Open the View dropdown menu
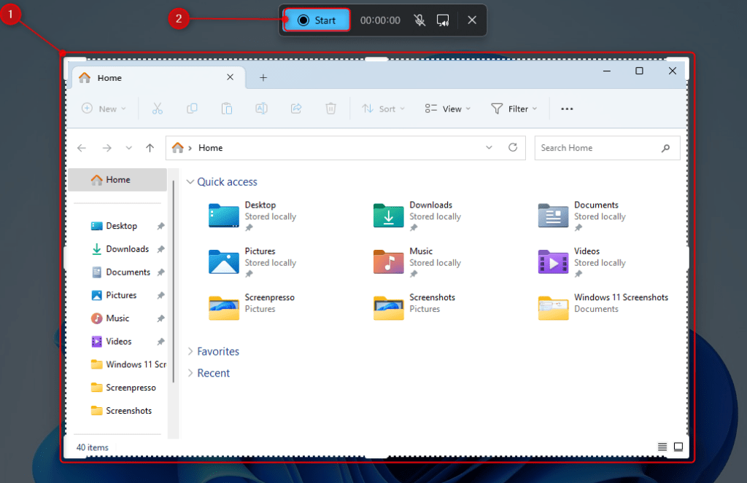Screen dimensions: 747x483 click(x=447, y=109)
